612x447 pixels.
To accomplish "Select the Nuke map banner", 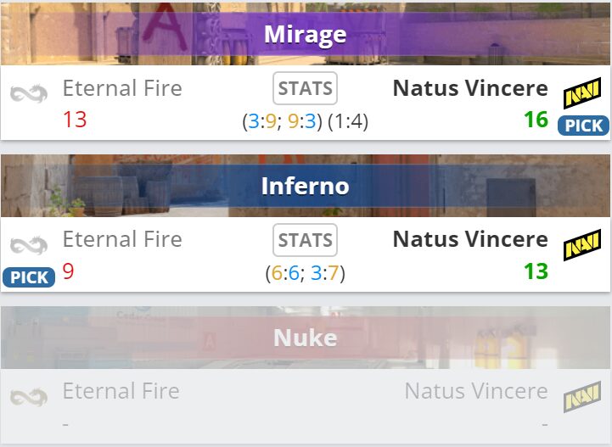I will (x=306, y=338).
